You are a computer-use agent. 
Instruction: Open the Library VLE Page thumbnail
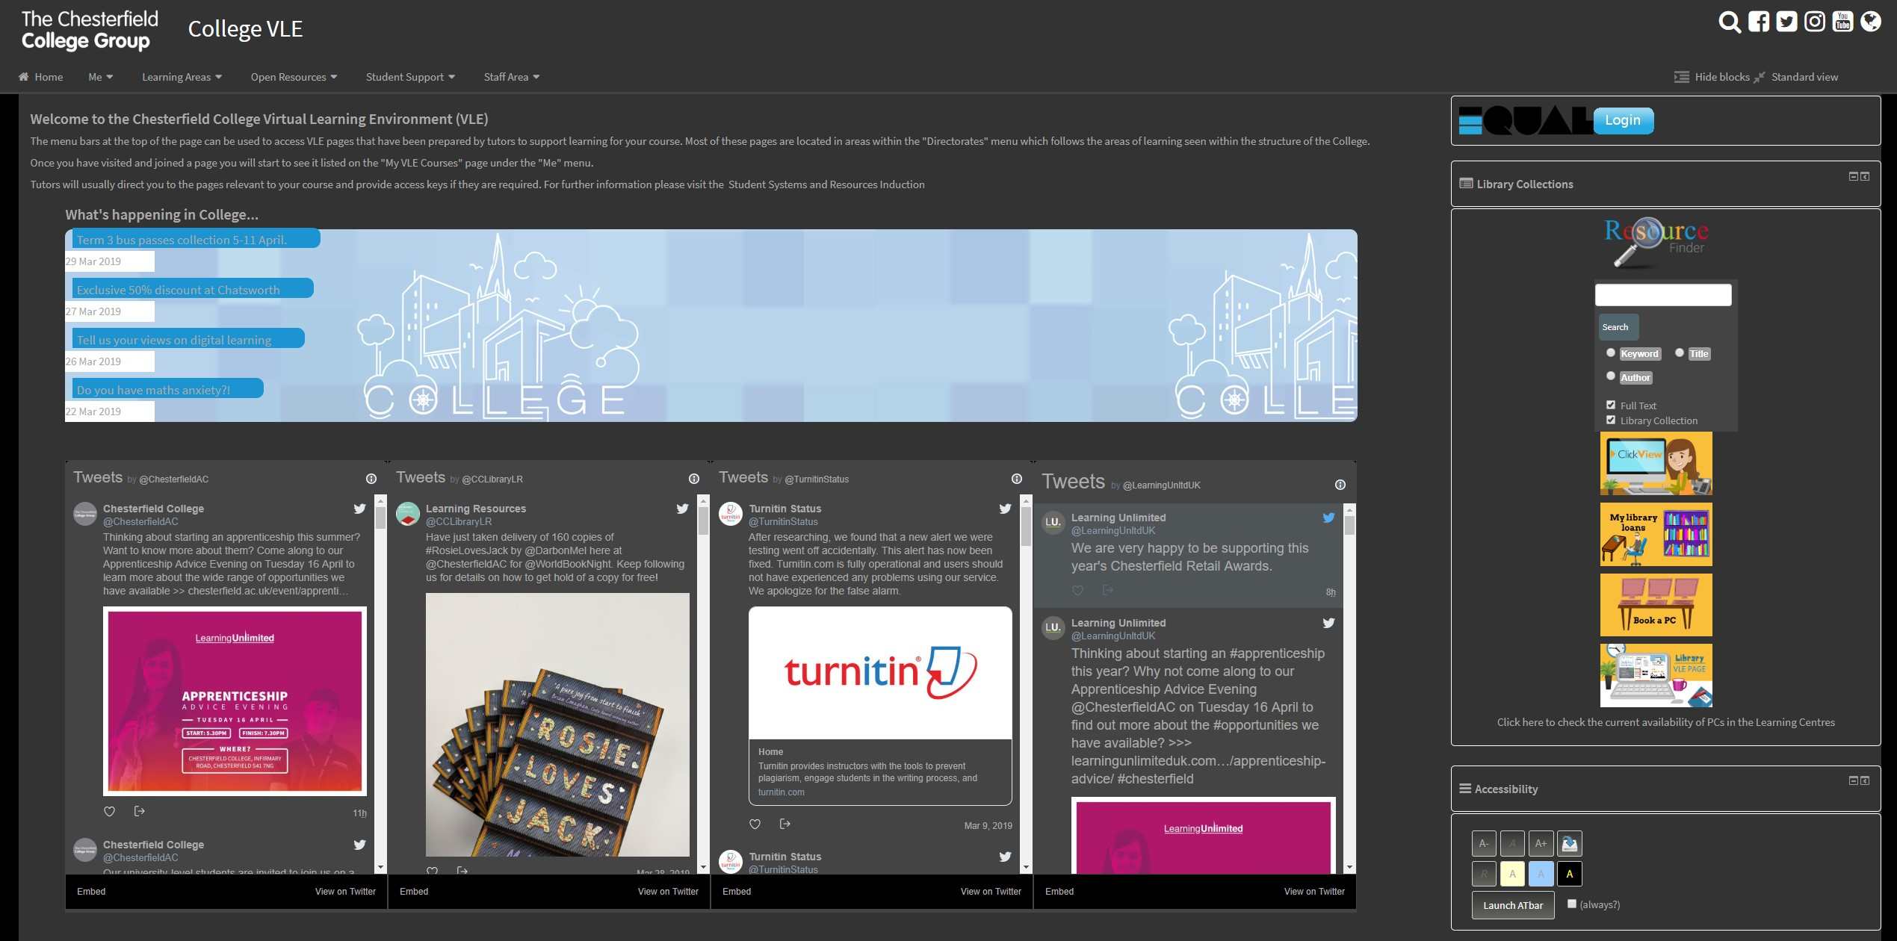tap(1656, 675)
